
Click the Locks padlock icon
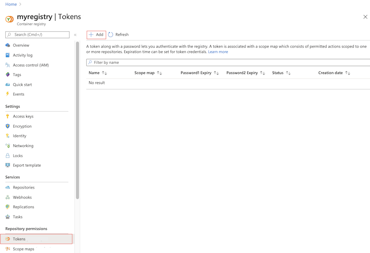8,156
